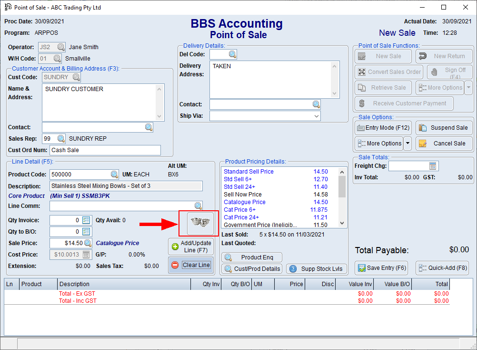Open the Qty Invoice calculator icon
This screenshot has height=350, width=477.
pyautogui.click(x=87, y=219)
